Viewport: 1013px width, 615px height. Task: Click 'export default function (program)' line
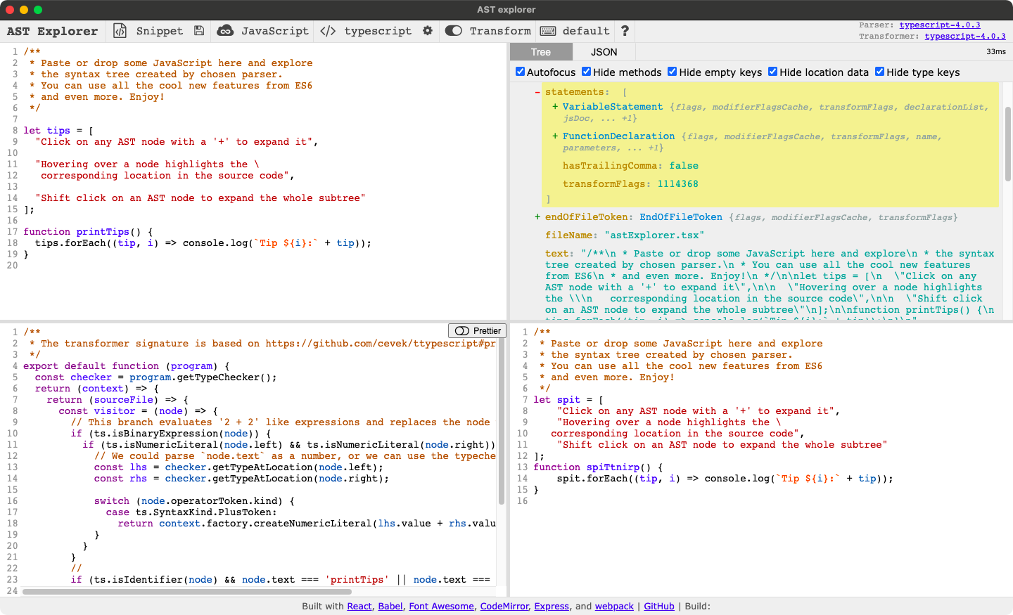point(126,366)
